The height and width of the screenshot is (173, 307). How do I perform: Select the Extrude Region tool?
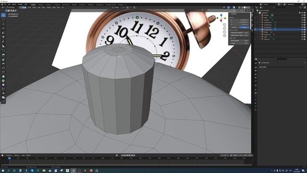(3, 55)
